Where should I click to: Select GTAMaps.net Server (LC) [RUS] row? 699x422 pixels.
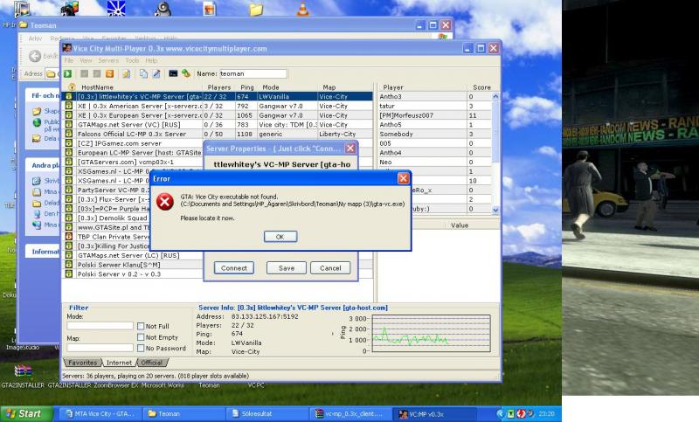click(133, 255)
